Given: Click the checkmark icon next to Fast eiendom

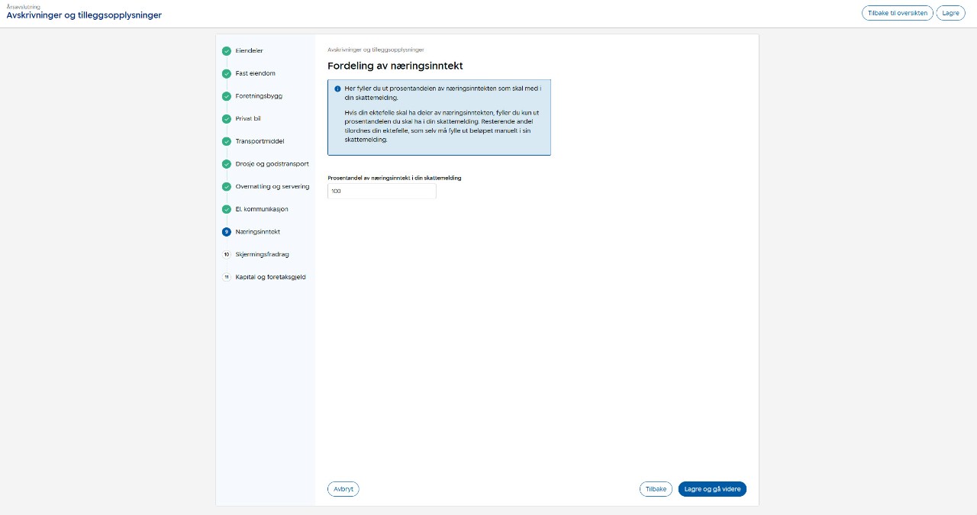Looking at the screenshot, I should (x=227, y=74).
